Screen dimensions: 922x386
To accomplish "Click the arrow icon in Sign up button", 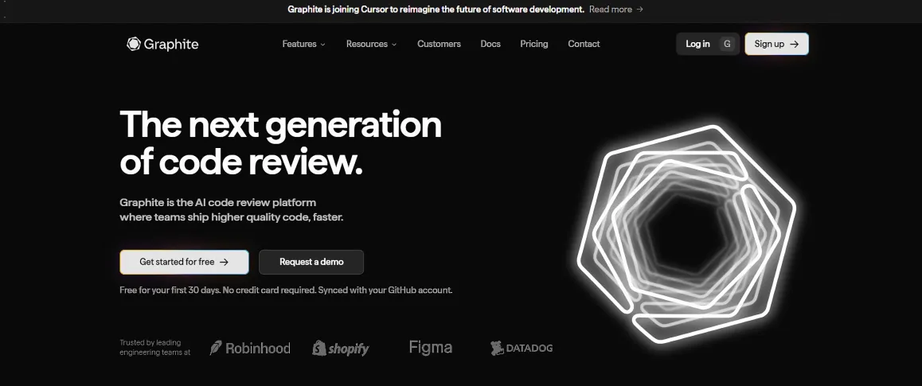I will tap(795, 44).
